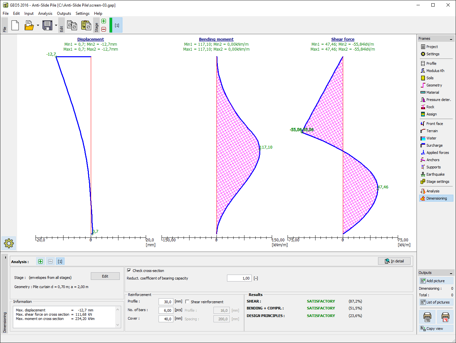This screenshot has width=456, height=343.
Task: Expand the open file dropdown arrow
Action: pos(38,25)
